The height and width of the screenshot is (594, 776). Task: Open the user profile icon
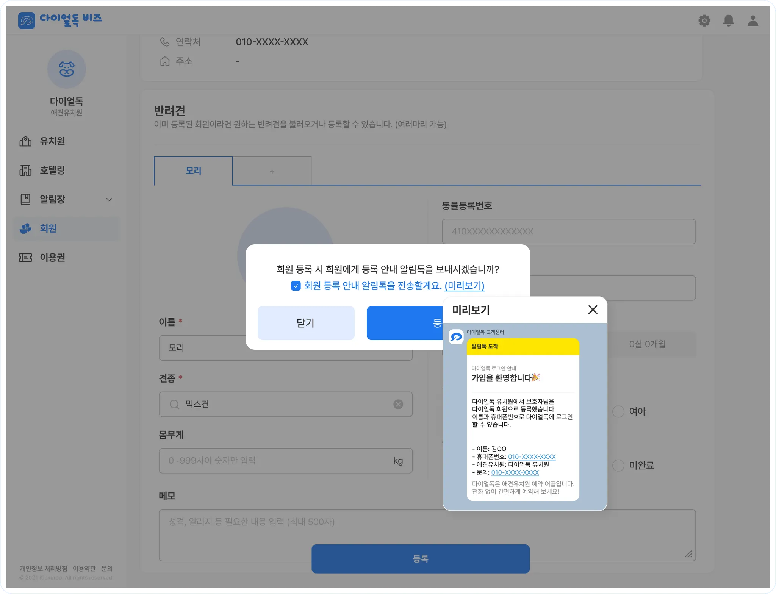pyautogui.click(x=753, y=20)
